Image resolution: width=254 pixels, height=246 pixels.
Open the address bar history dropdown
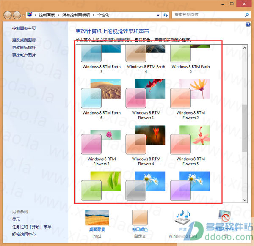pyautogui.click(x=158, y=15)
